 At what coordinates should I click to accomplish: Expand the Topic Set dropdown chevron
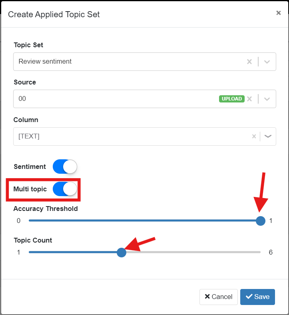[x=267, y=62]
